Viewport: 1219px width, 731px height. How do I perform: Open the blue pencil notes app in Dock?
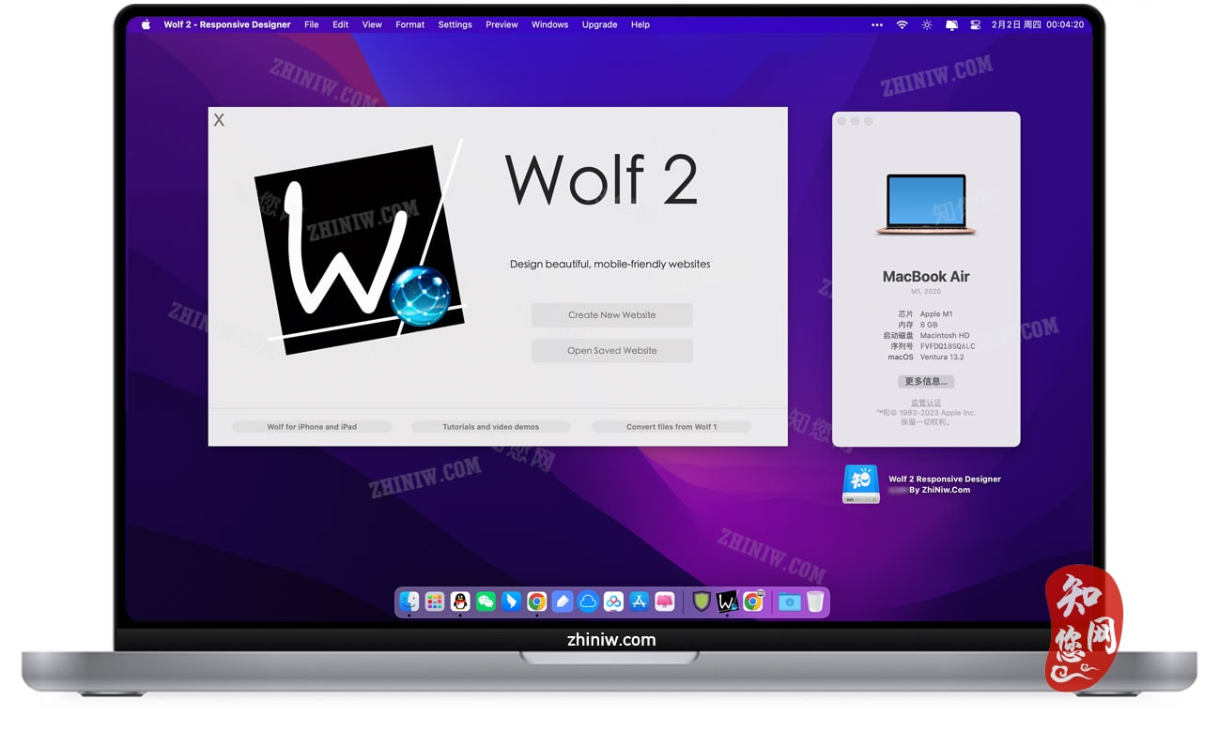coord(563,602)
